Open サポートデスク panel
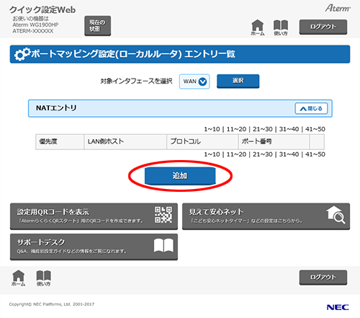Screen dimensions: 360x318 [94, 247]
